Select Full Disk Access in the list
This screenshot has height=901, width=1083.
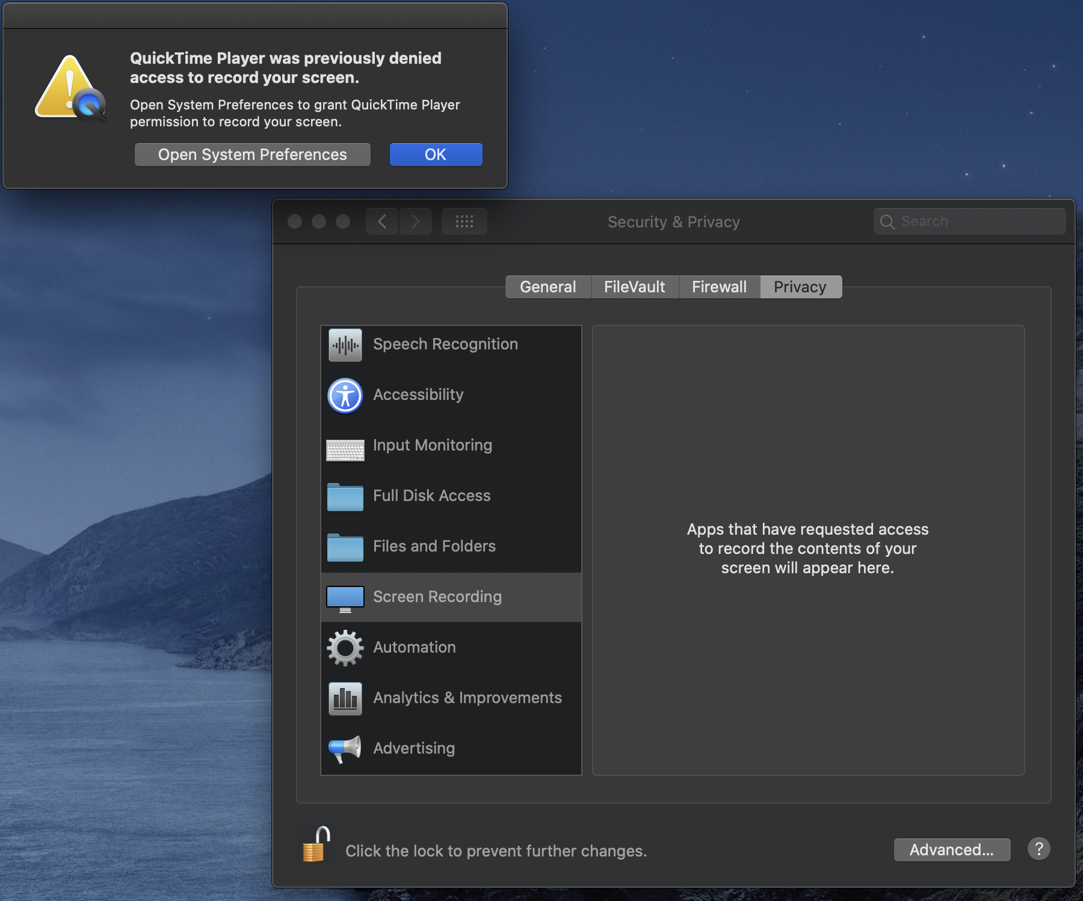click(x=451, y=496)
